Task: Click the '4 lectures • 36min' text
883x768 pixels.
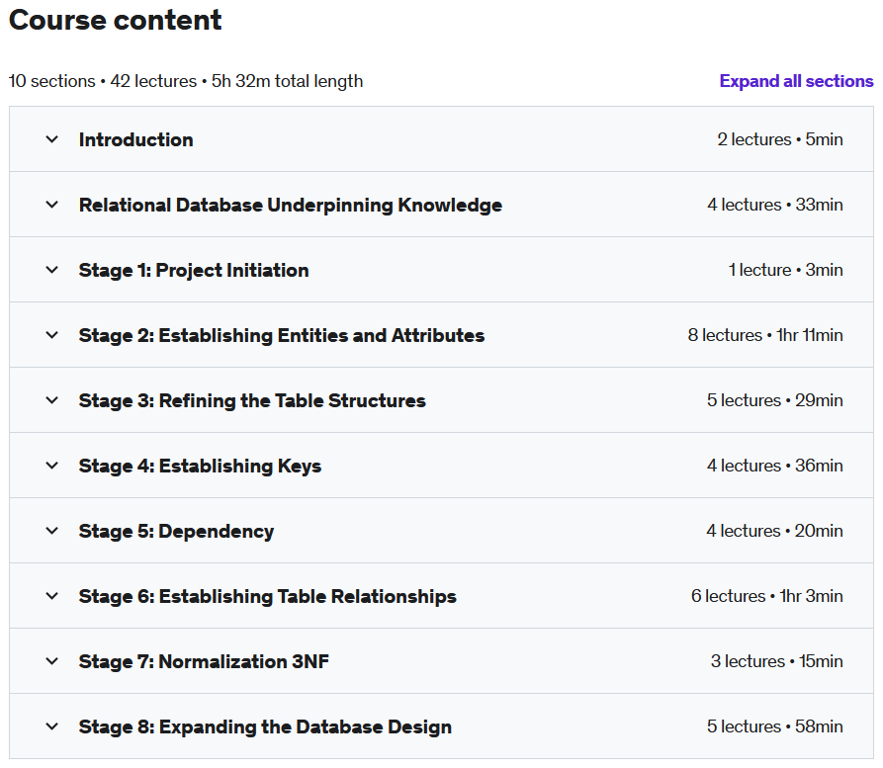Action: click(775, 466)
